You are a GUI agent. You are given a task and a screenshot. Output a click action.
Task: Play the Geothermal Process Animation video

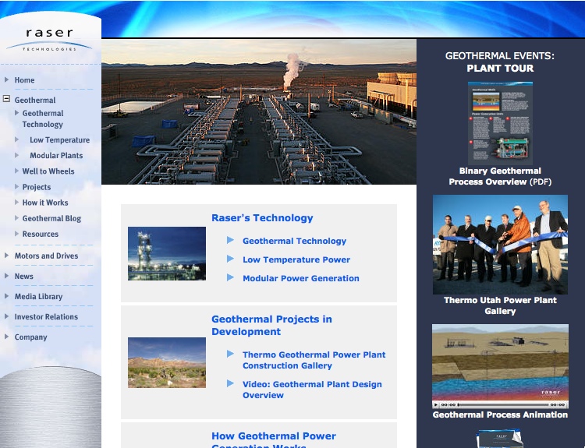pyautogui.click(x=437, y=405)
